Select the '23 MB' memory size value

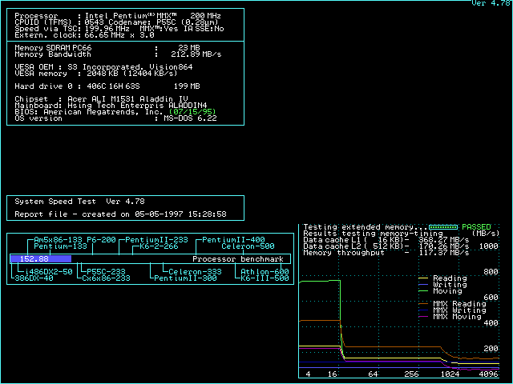pyautogui.click(x=189, y=48)
